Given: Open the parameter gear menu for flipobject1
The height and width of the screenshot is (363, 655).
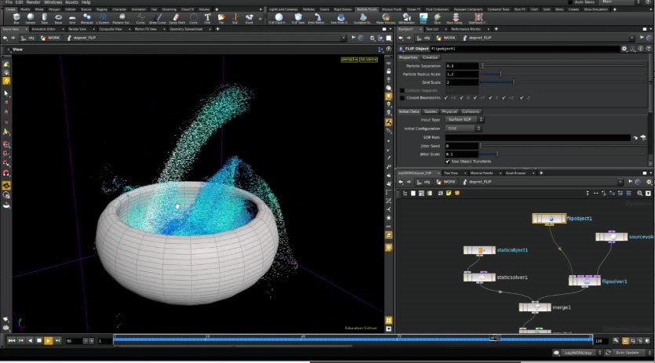Looking at the screenshot, I should click(x=625, y=49).
